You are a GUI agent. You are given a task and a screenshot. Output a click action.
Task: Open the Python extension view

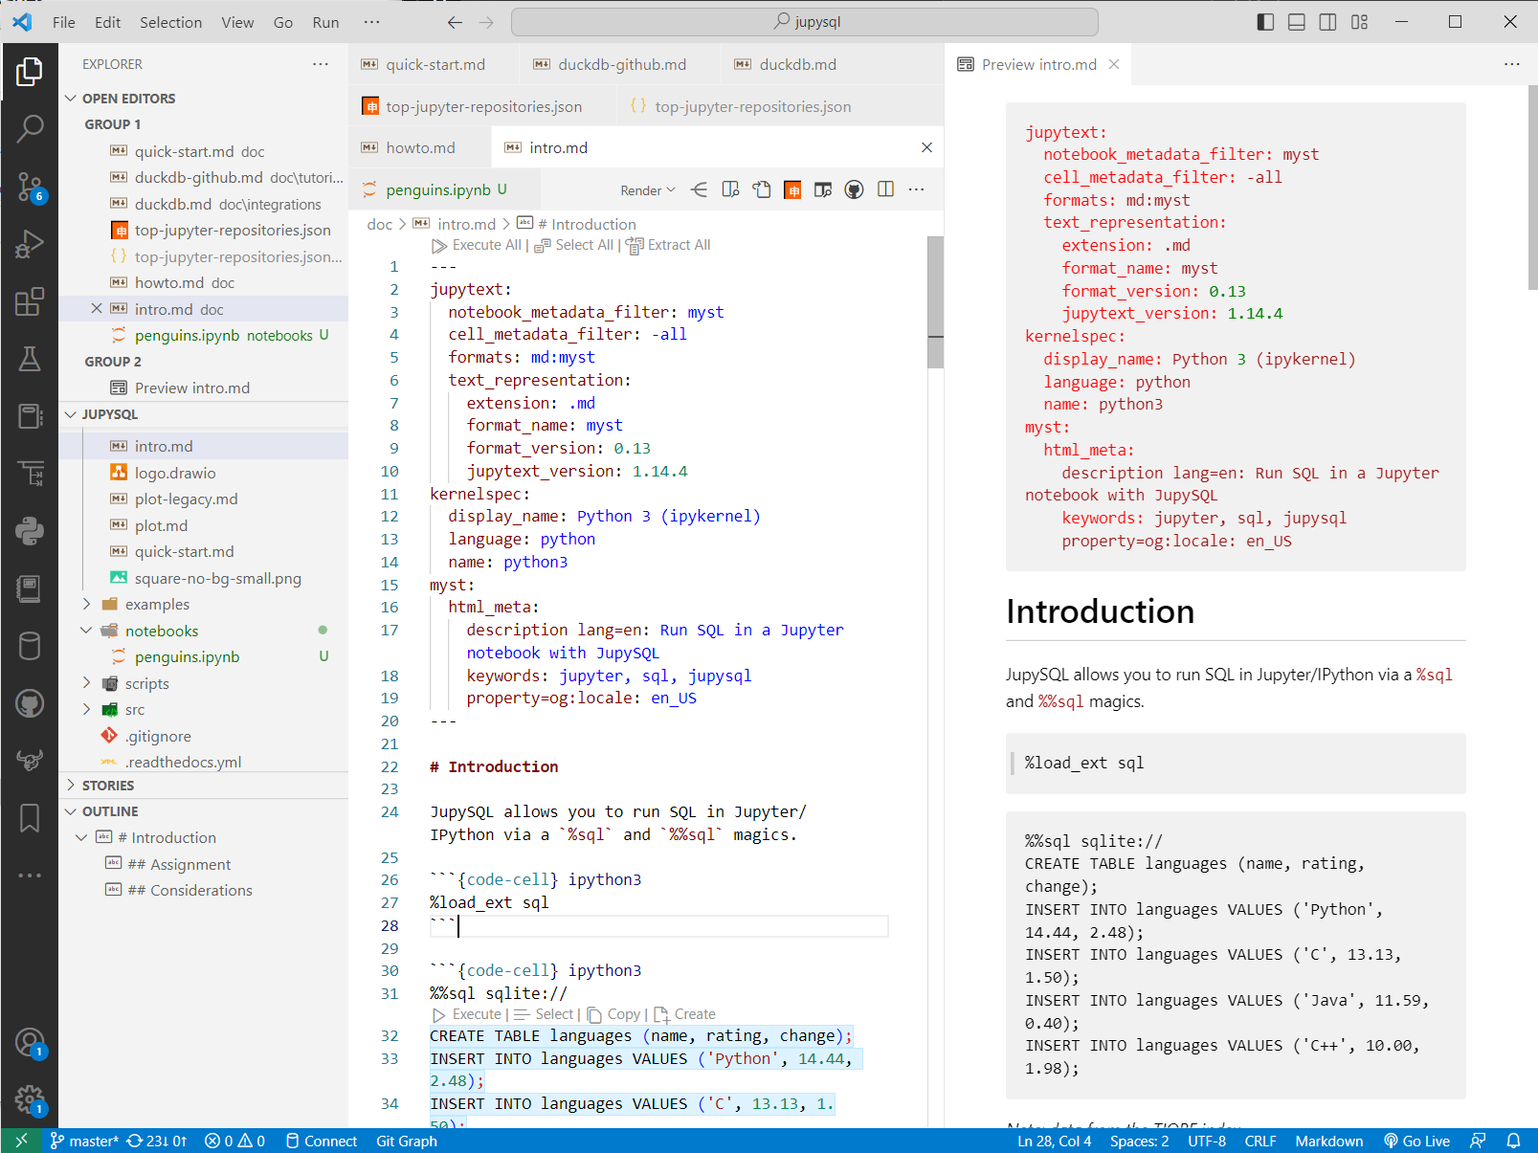click(30, 531)
